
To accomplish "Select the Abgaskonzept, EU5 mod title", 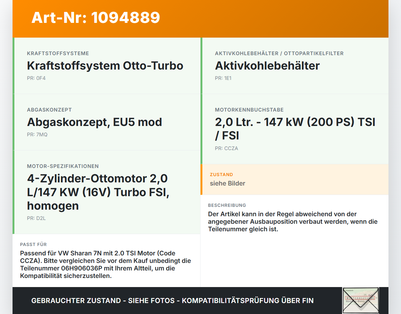I will 94,122.
